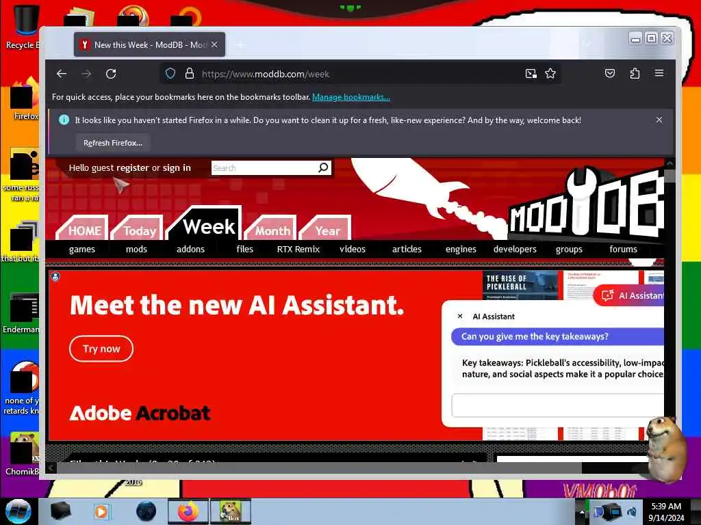Open the Manage bookmarks... link
Image resolution: width=701 pixels, height=525 pixels.
[x=351, y=97]
